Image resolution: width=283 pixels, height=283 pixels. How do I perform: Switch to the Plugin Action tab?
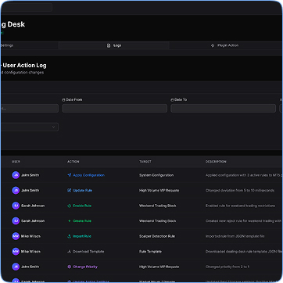(224, 45)
